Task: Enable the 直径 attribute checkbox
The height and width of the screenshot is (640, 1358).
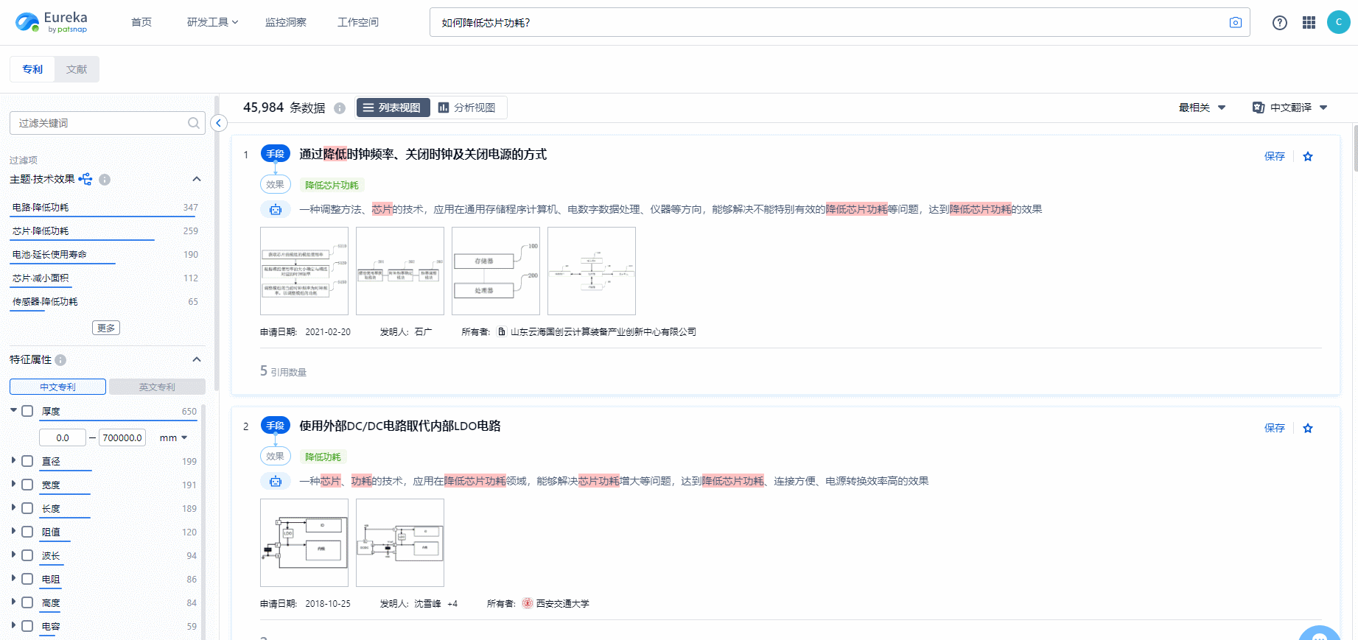Action: pyautogui.click(x=27, y=461)
